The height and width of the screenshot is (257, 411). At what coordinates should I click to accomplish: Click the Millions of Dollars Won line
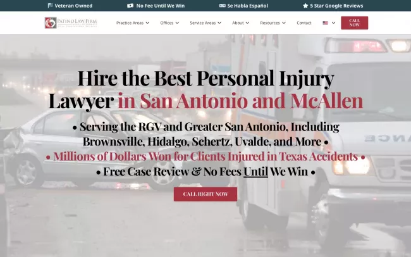[205, 156]
